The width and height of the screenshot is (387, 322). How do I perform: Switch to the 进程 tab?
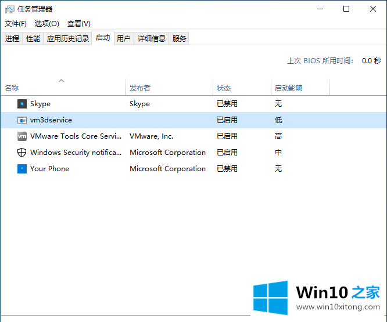12,39
